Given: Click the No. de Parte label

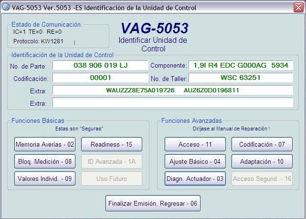Looking at the screenshot, I should click(28, 66).
